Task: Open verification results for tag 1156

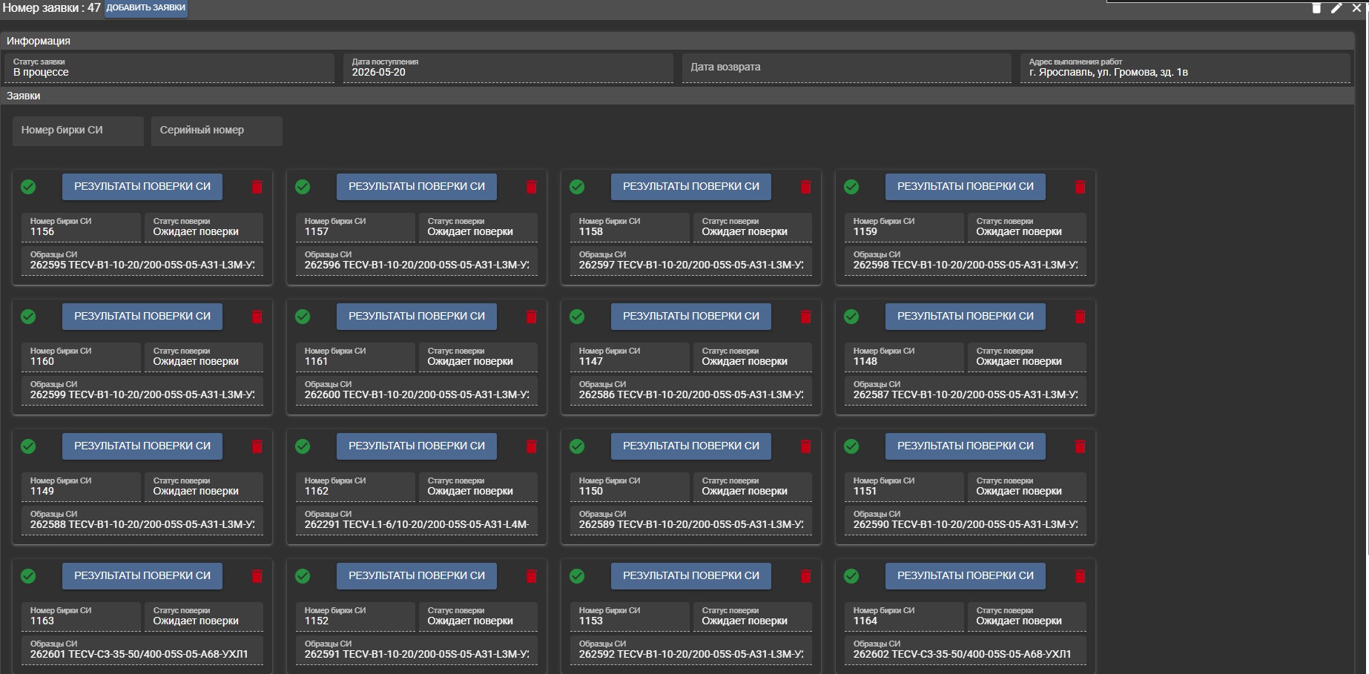Action: (x=142, y=187)
